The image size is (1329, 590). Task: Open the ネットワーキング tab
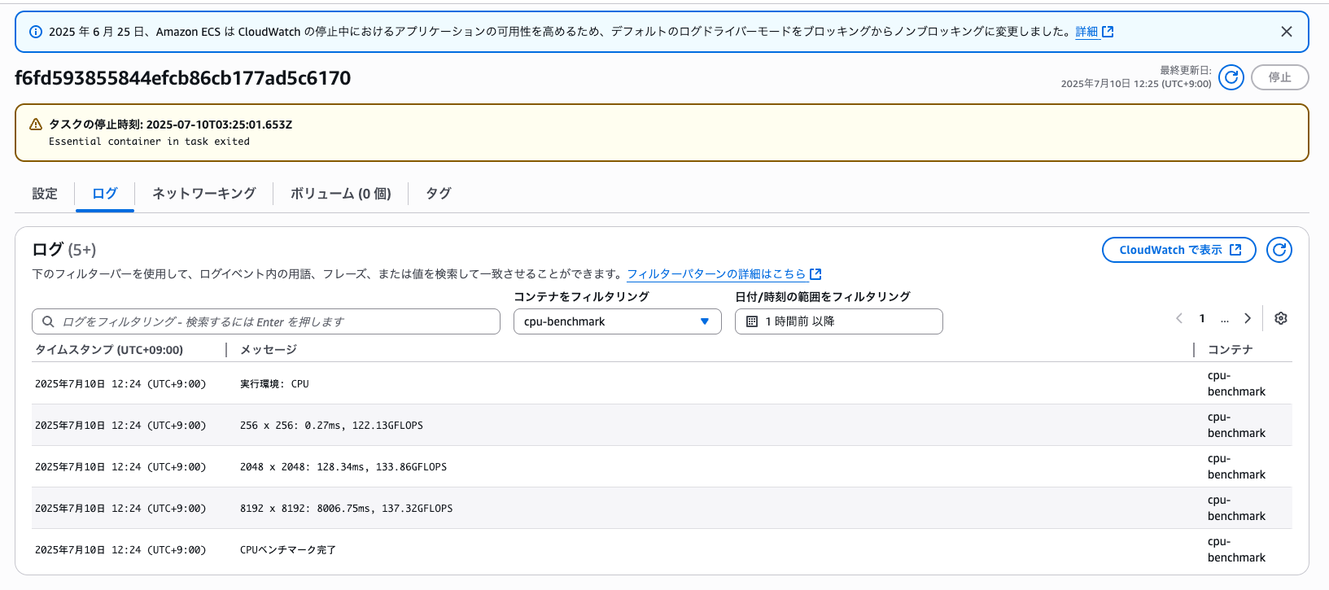204,194
